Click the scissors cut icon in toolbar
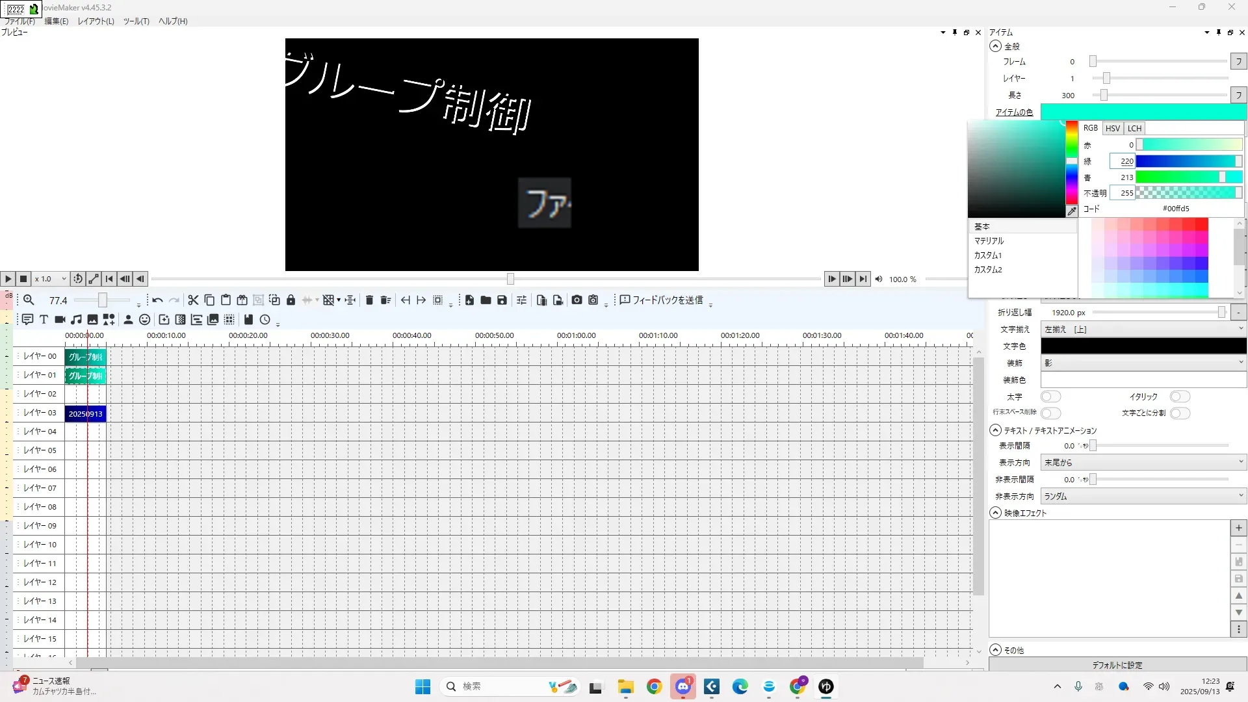 (193, 300)
